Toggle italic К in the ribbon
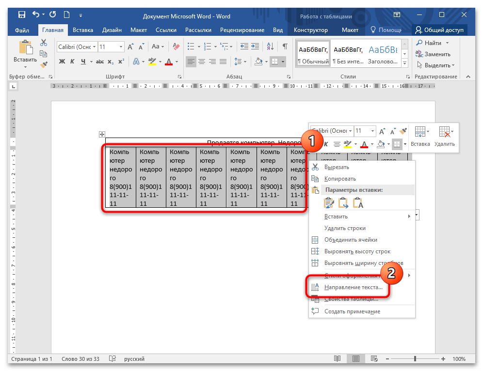This screenshot has width=483, height=371. click(x=72, y=62)
